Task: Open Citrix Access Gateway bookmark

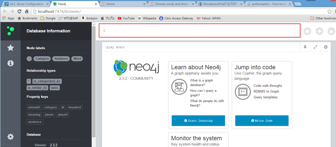Action: click(x=176, y=18)
